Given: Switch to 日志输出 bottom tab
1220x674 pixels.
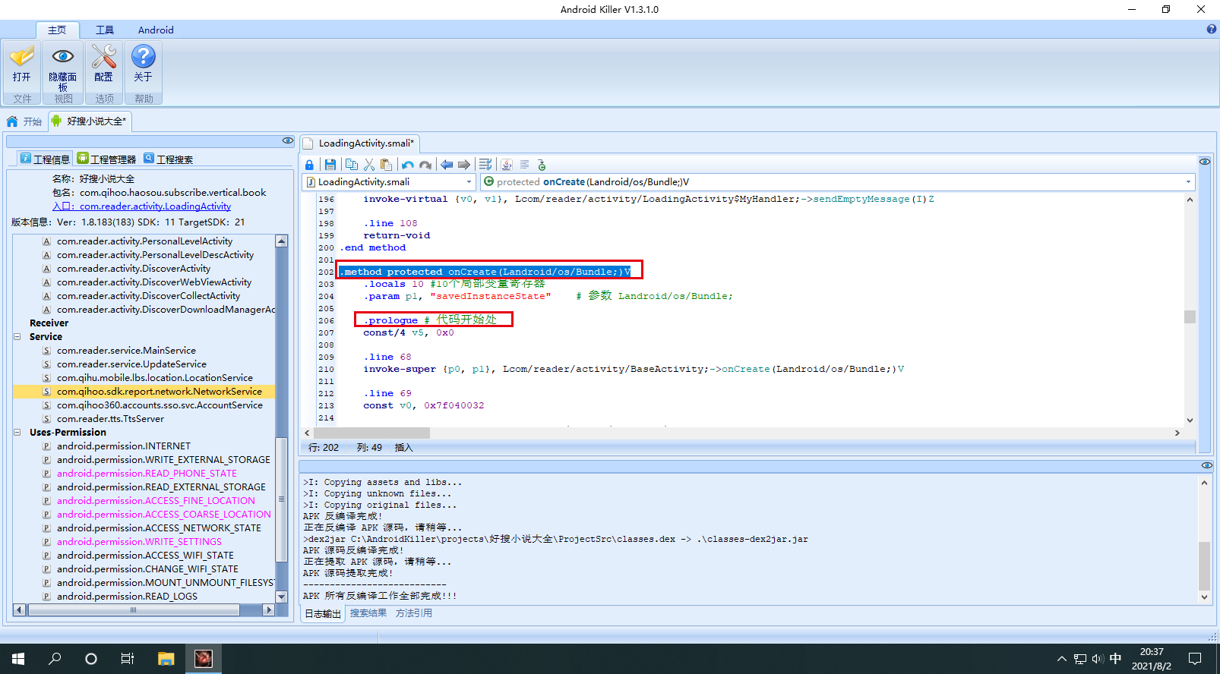Looking at the screenshot, I should point(323,613).
